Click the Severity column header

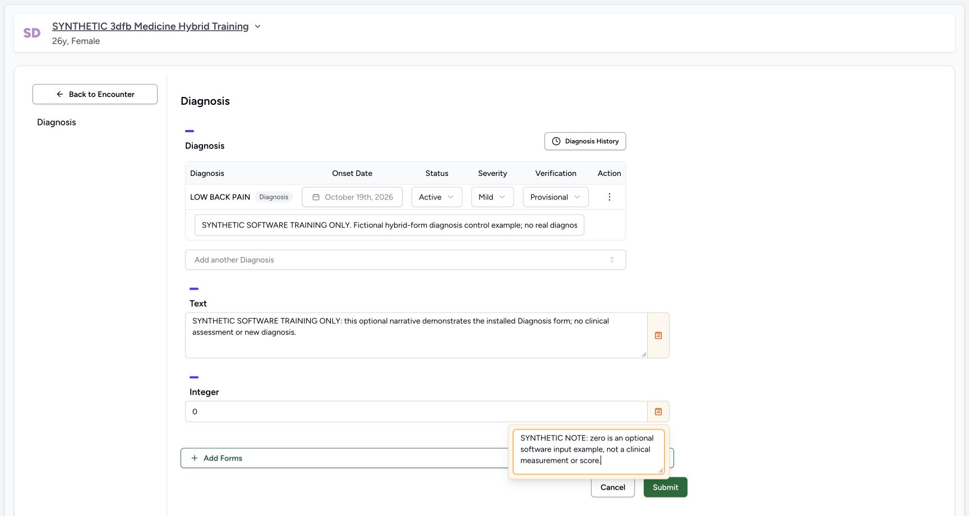click(x=492, y=173)
